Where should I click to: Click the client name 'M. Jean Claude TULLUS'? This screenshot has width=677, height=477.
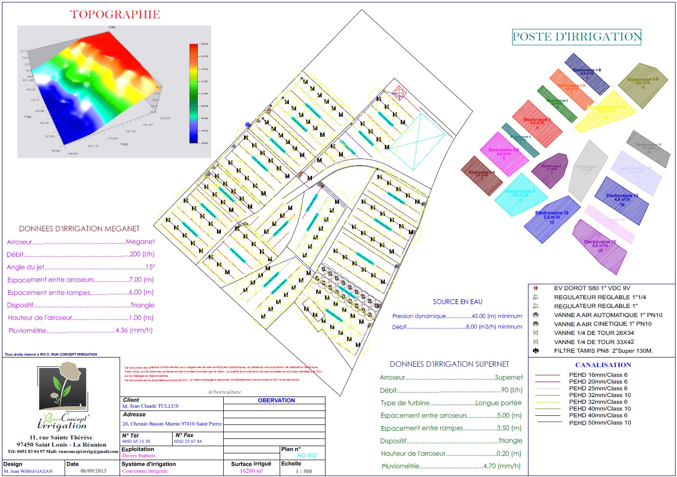pyautogui.click(x=150, y=406)
